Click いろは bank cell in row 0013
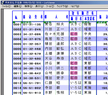The image size is (108, 95). pos(76,83)
